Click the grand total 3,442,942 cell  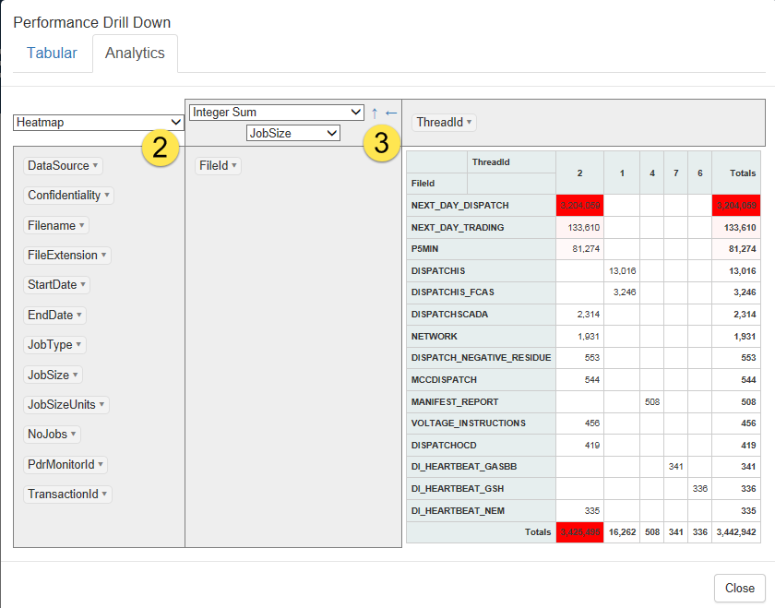click(735, 532)
